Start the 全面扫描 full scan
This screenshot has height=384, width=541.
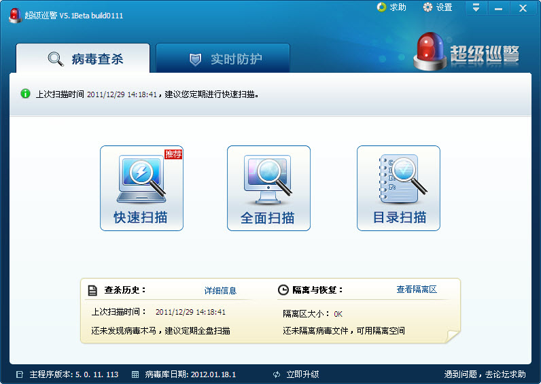tap(268, 188)
